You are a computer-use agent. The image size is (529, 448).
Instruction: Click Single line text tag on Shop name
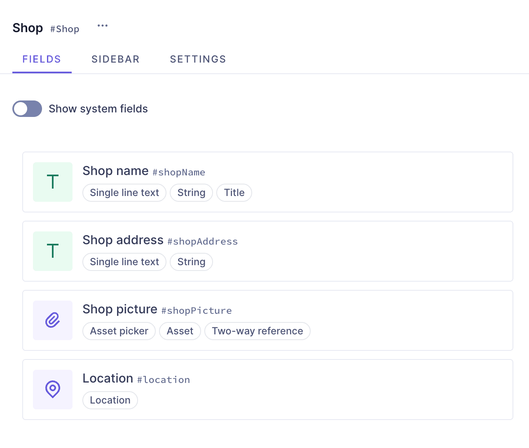point(124,193)
